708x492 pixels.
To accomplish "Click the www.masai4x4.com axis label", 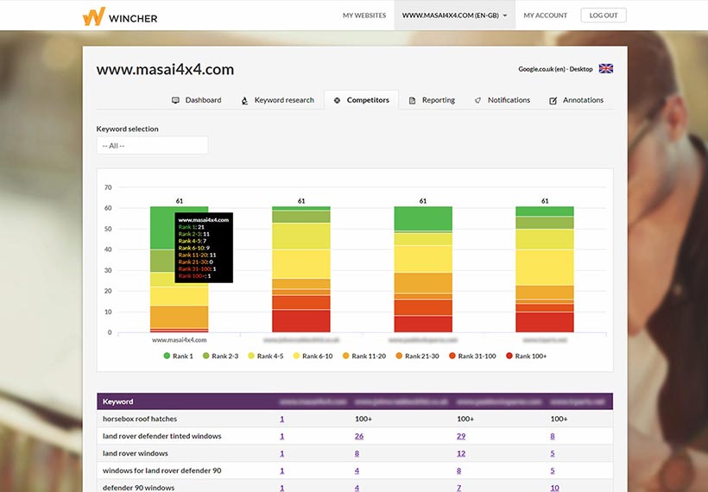I will [x=180, y=340].
